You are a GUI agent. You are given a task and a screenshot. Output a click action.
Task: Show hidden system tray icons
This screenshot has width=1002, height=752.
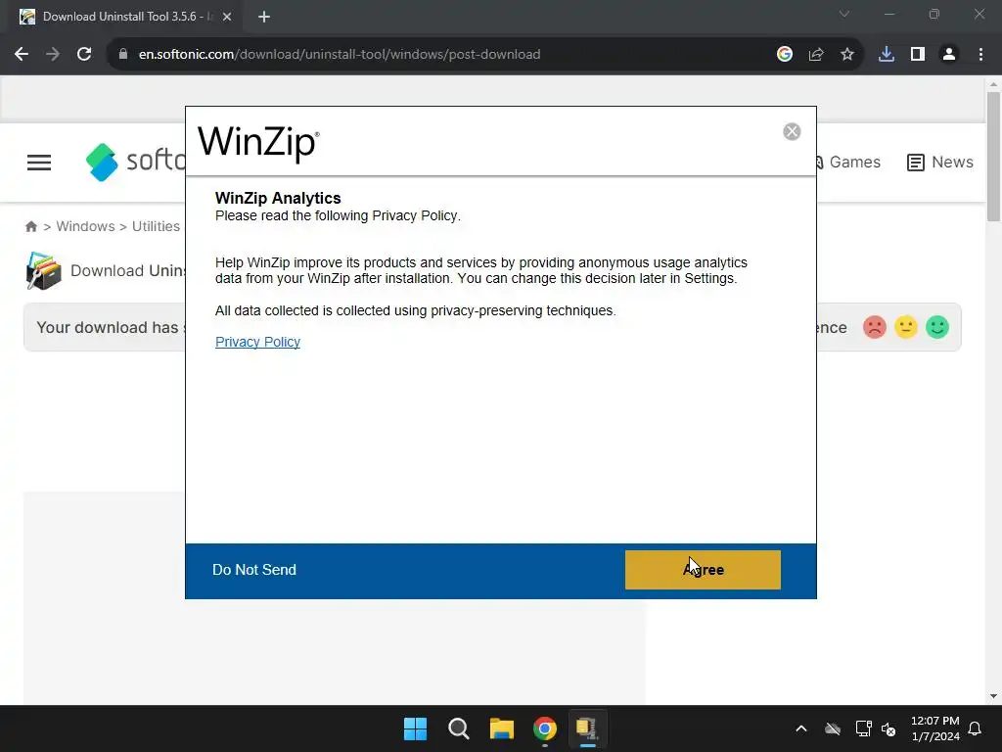pos(801,728)
